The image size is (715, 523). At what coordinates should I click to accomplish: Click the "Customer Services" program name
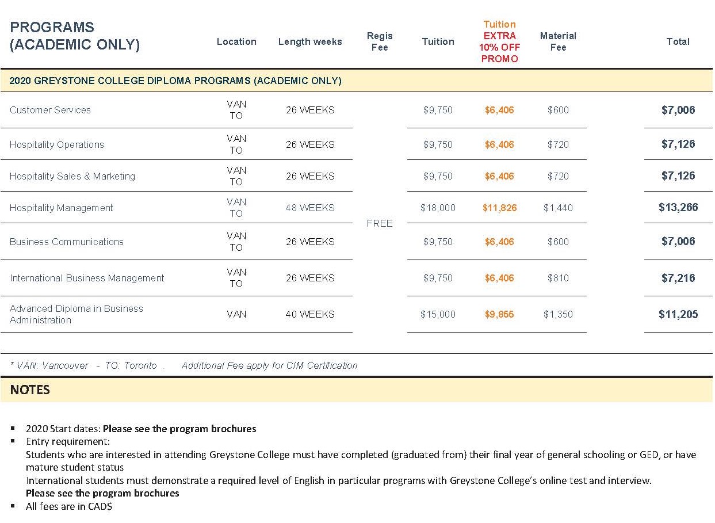pyautogui.click(x=50, y=110)
